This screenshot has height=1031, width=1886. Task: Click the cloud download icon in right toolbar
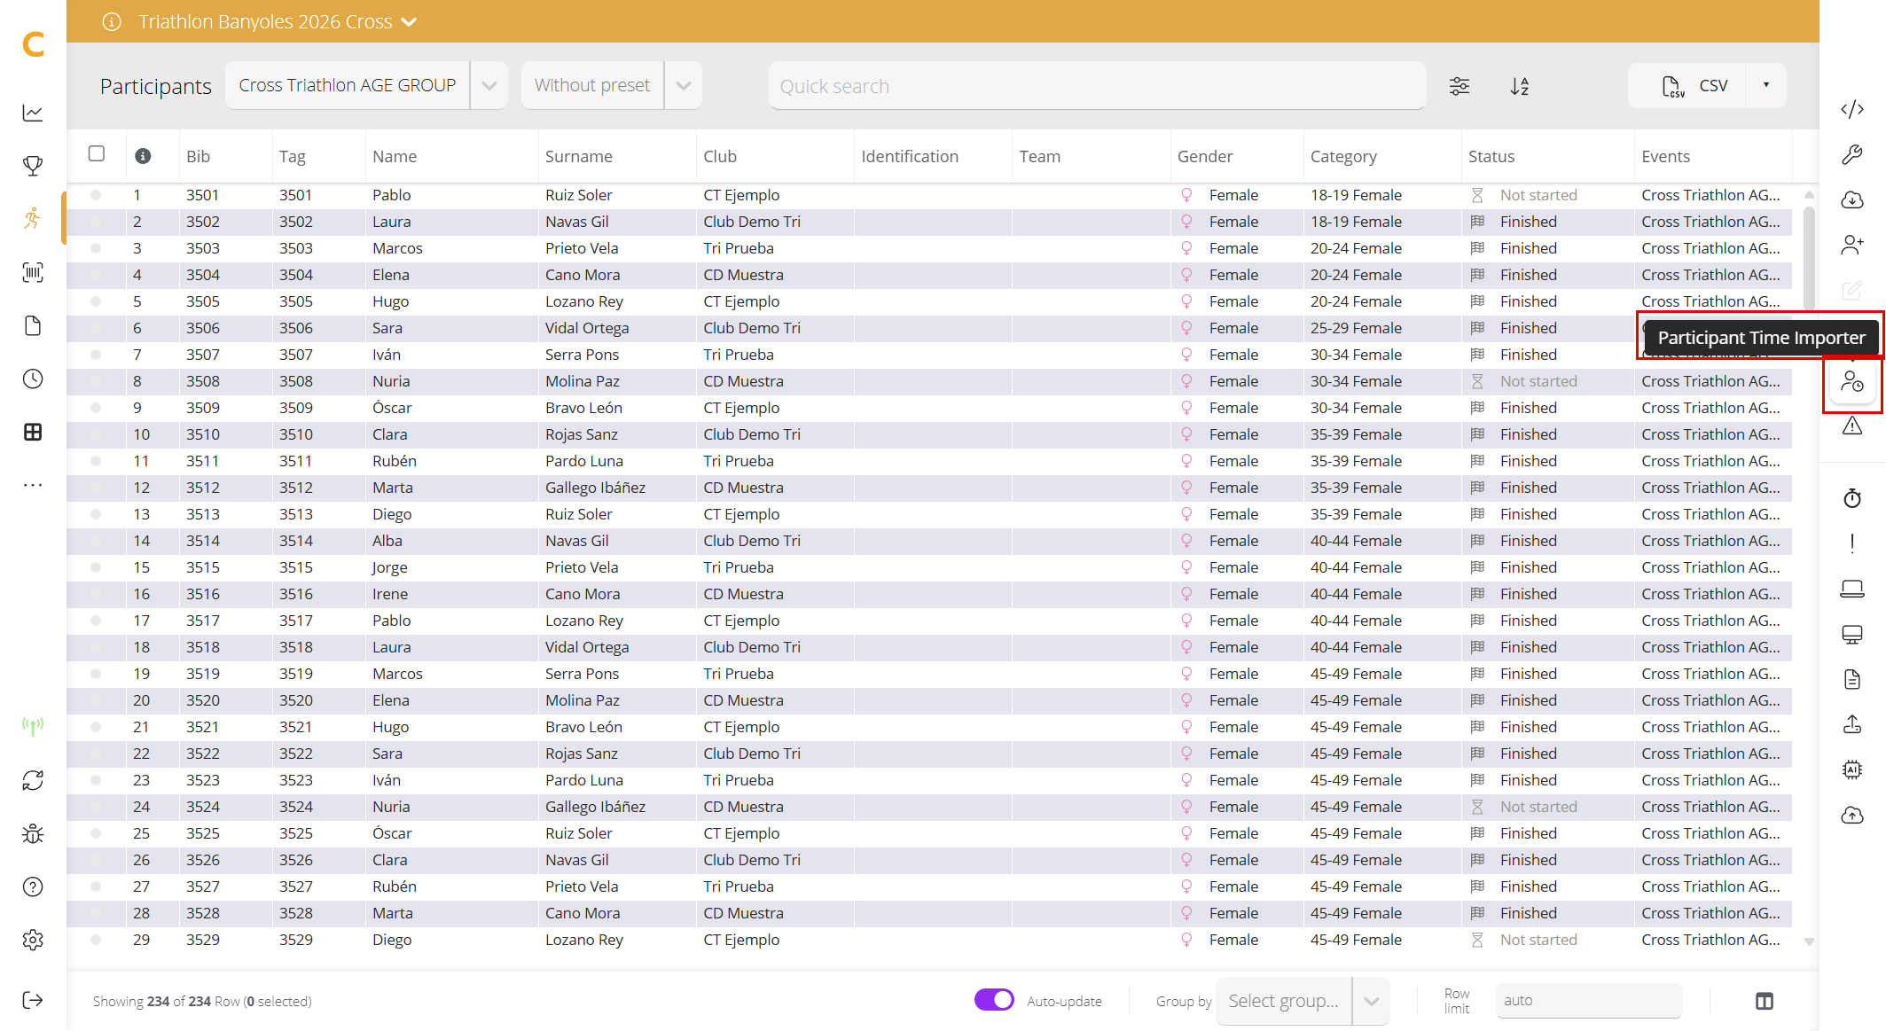point(1852,199)
